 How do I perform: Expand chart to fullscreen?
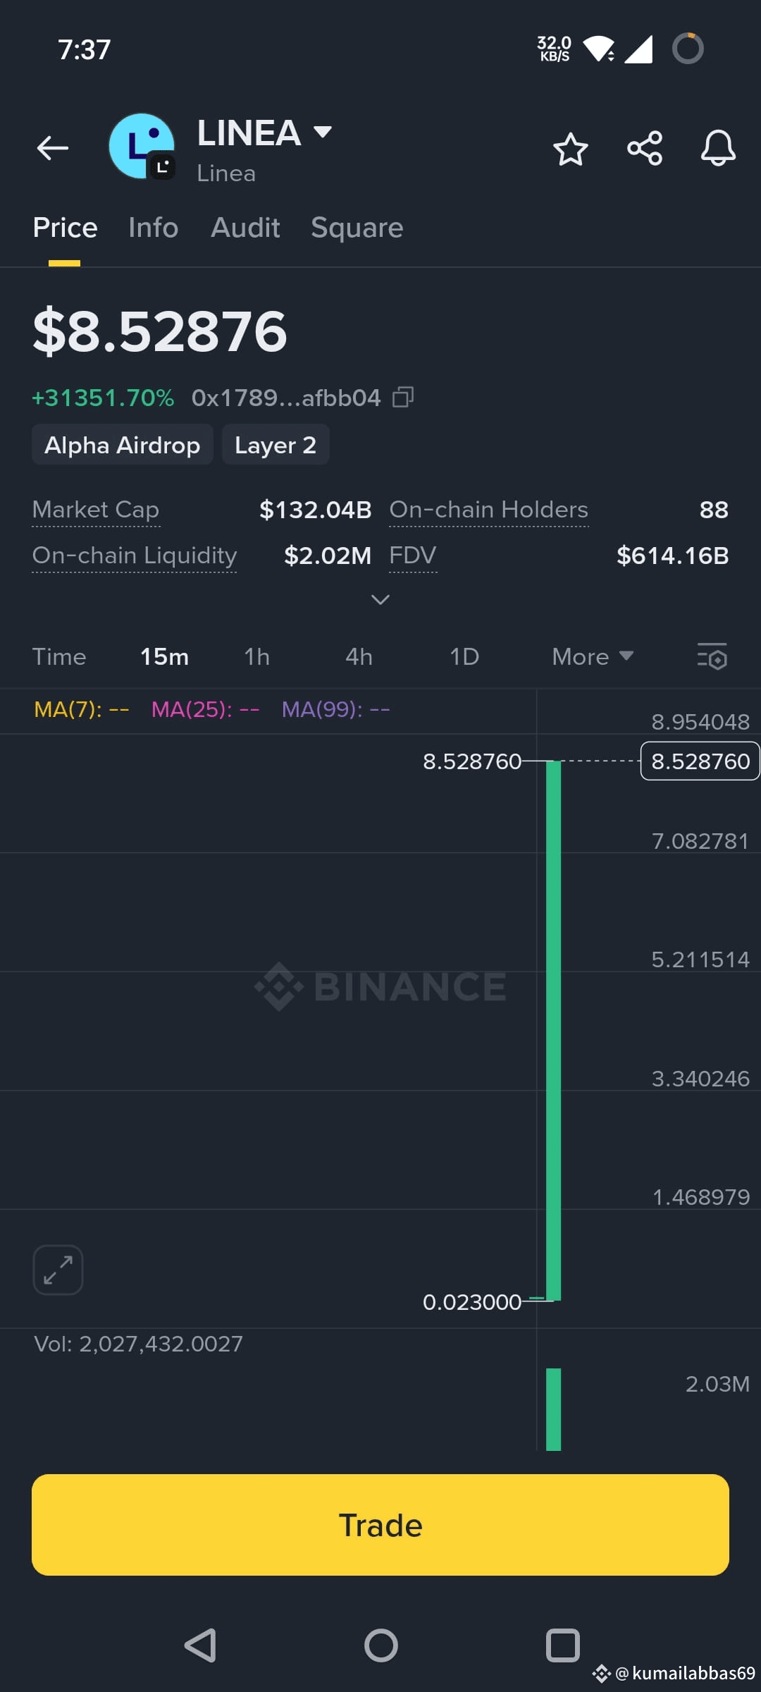[58, 1270]
